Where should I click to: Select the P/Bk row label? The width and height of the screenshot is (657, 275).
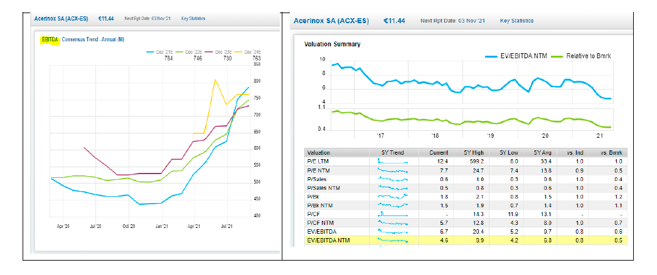[x=312, y=197]
